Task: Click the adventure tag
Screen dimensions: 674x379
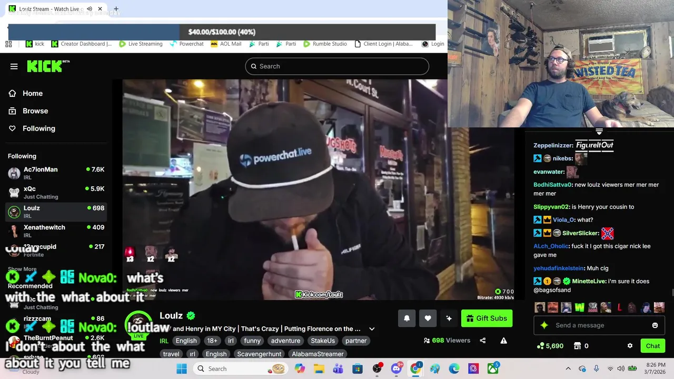Action: click(x=285, y=341)
